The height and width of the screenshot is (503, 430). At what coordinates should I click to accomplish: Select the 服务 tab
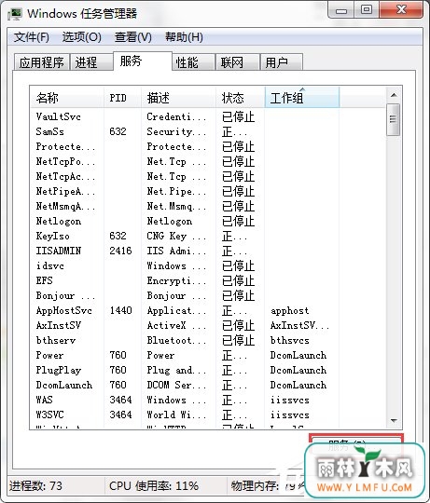[143, 61]
